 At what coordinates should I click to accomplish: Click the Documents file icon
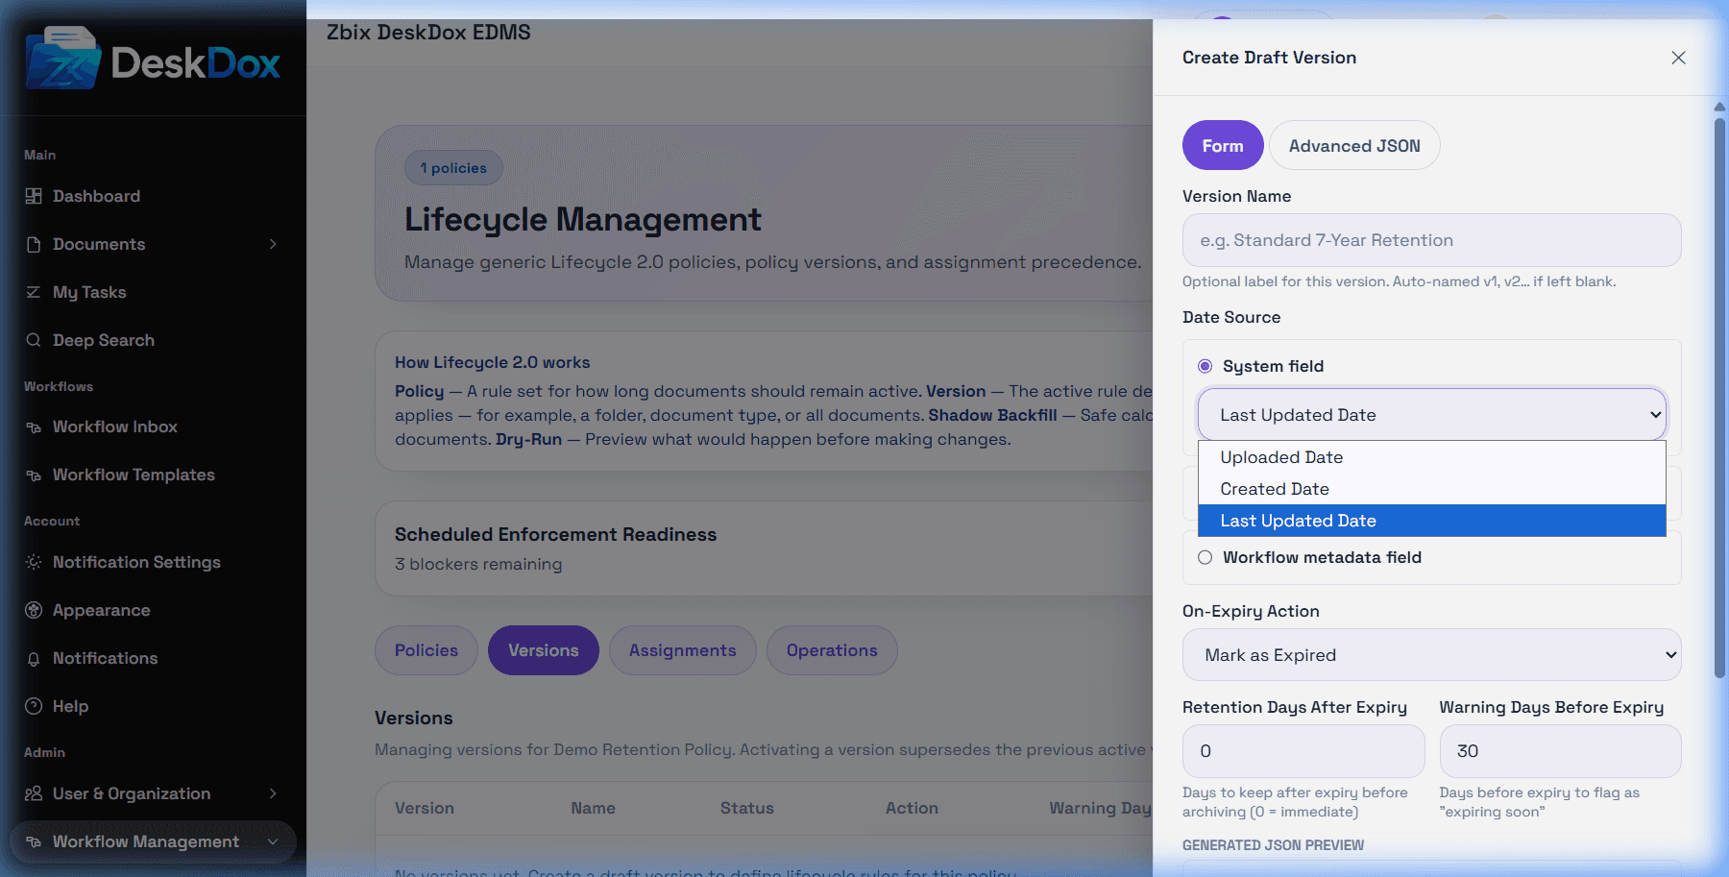(x=34, y=244)
